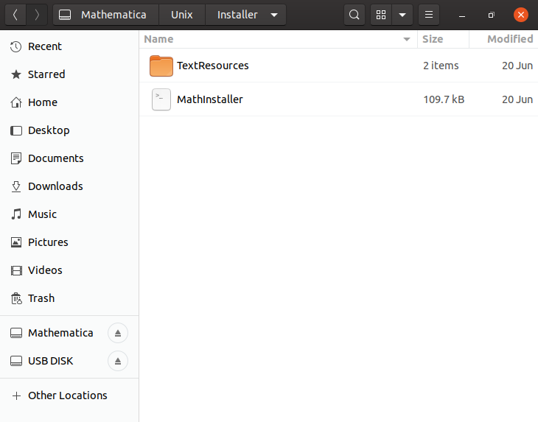This screenshot has width=538, height=422.
Task: Show Starred files in sidebar
Action: [x=46, y=74]
